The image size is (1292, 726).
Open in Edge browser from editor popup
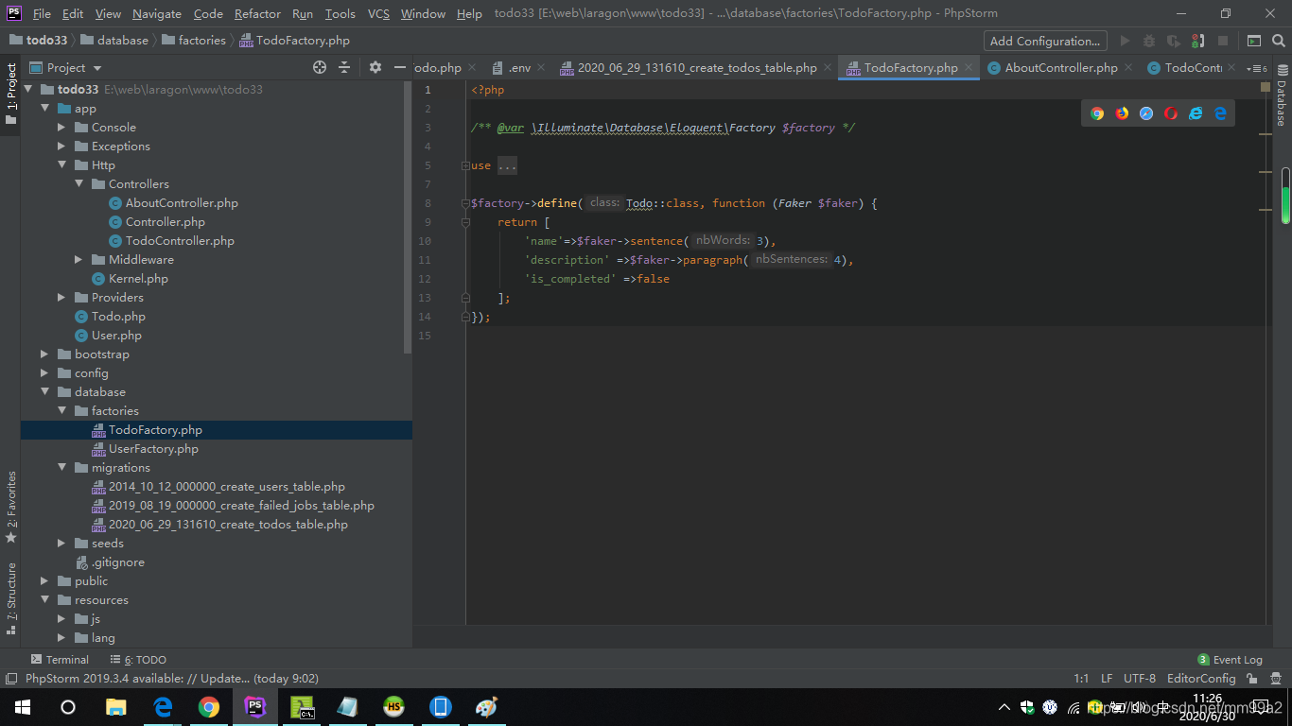coord(1220,113)
